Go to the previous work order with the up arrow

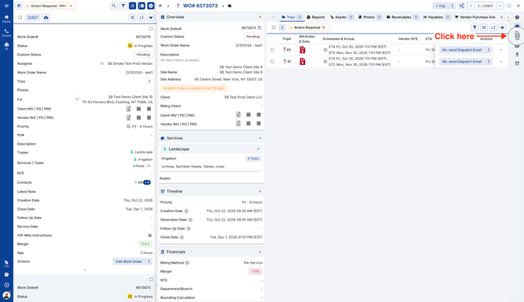(x=471, y=5)
